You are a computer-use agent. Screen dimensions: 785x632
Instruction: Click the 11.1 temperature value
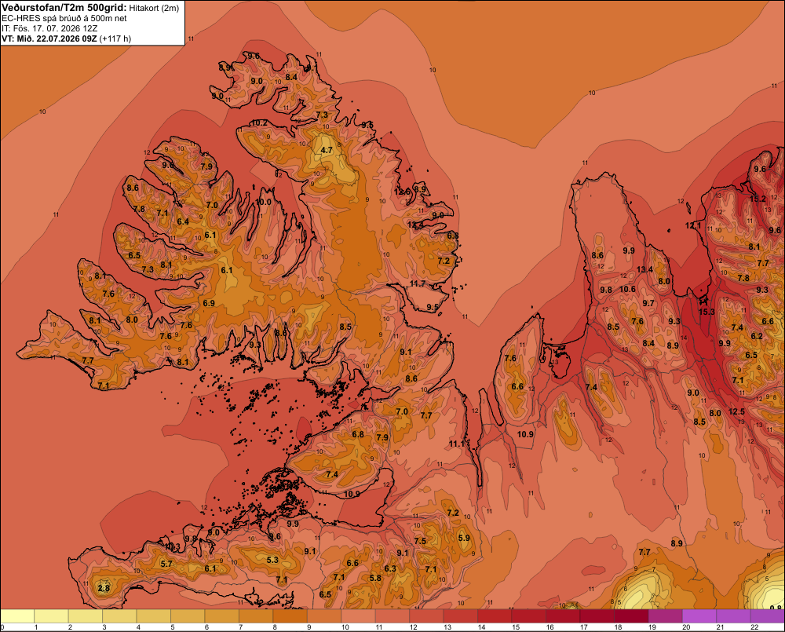point(457,444)
